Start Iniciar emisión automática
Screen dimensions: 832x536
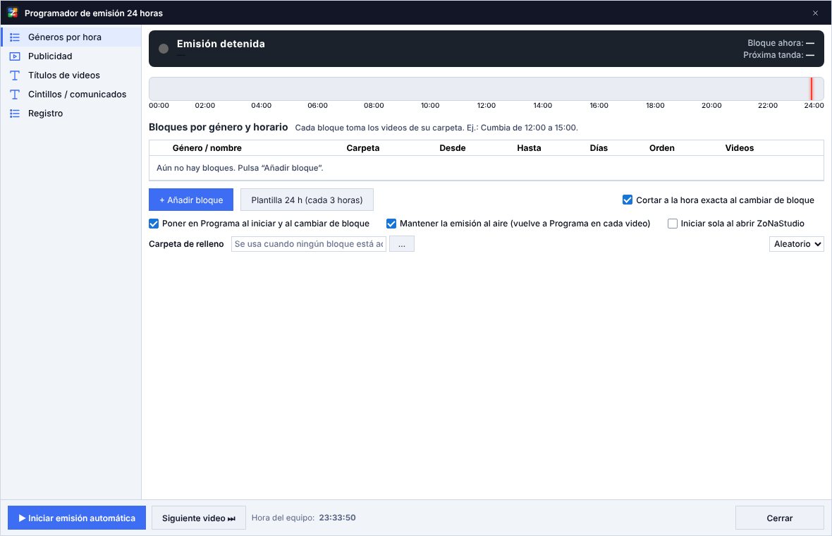77,518
